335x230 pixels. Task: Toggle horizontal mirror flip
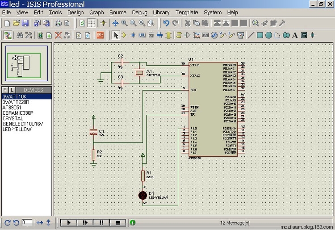(40, 222)
